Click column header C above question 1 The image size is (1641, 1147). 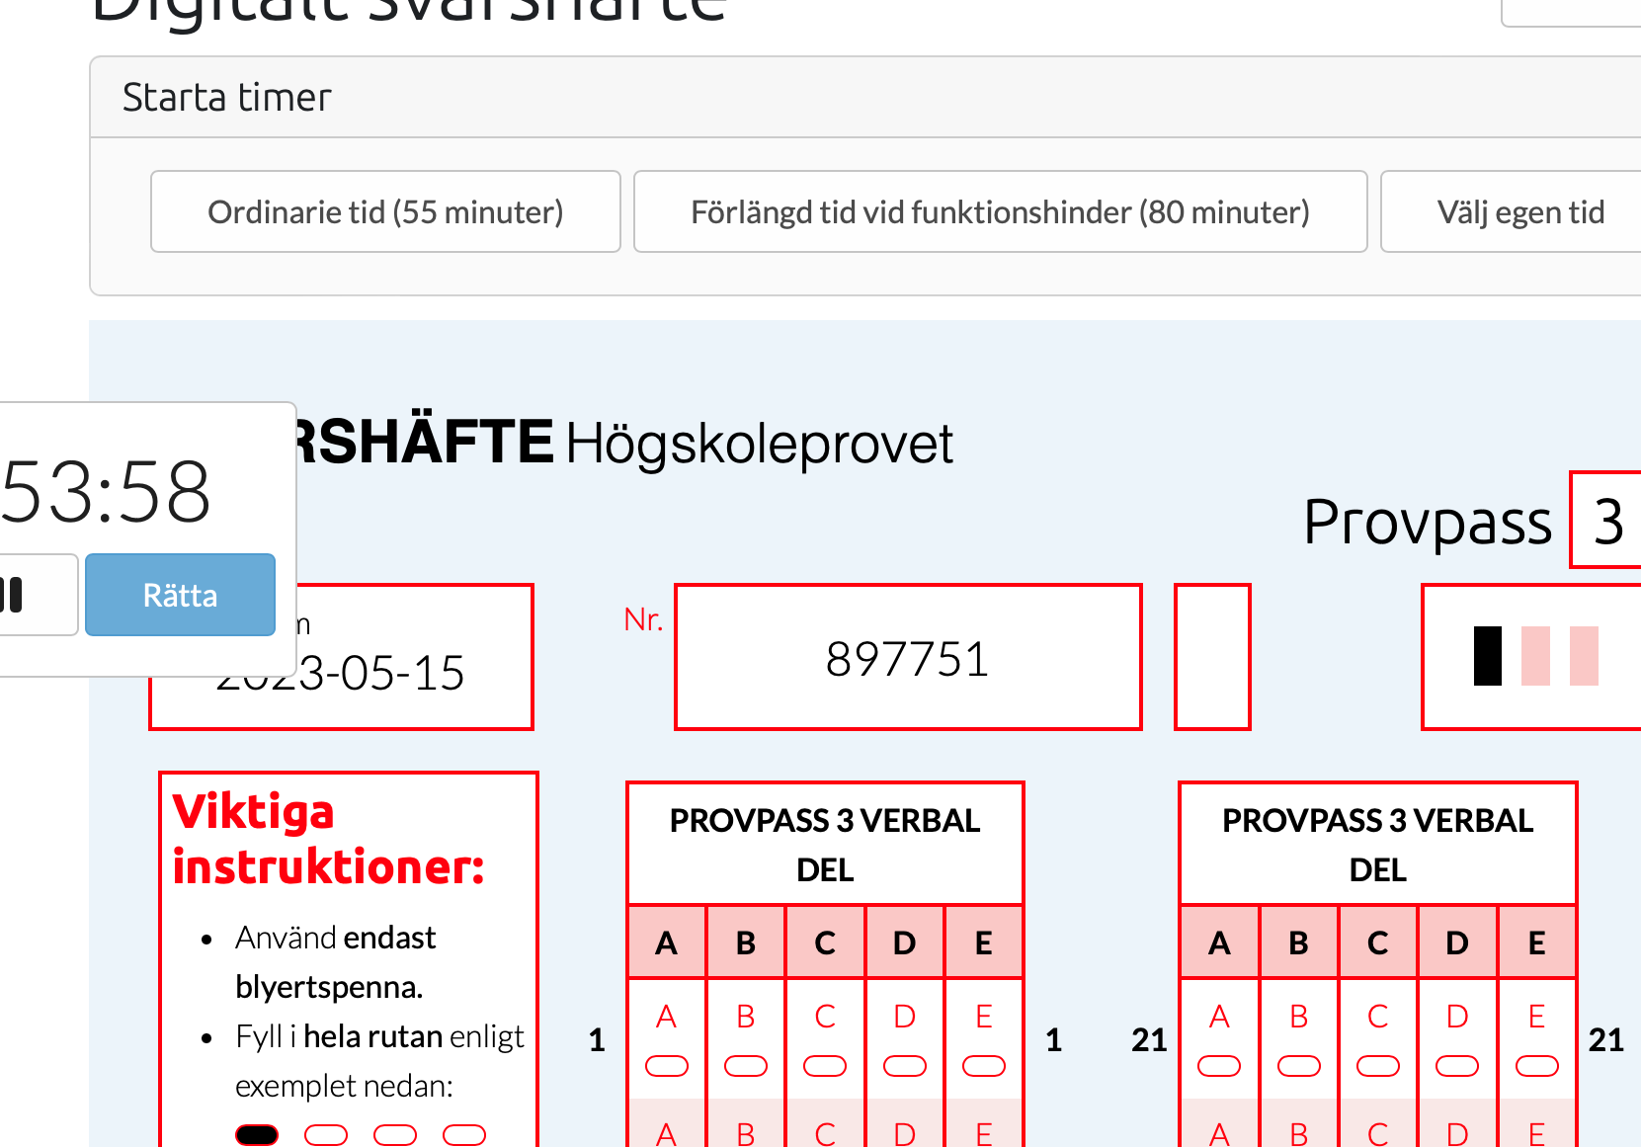coord(825,942)
